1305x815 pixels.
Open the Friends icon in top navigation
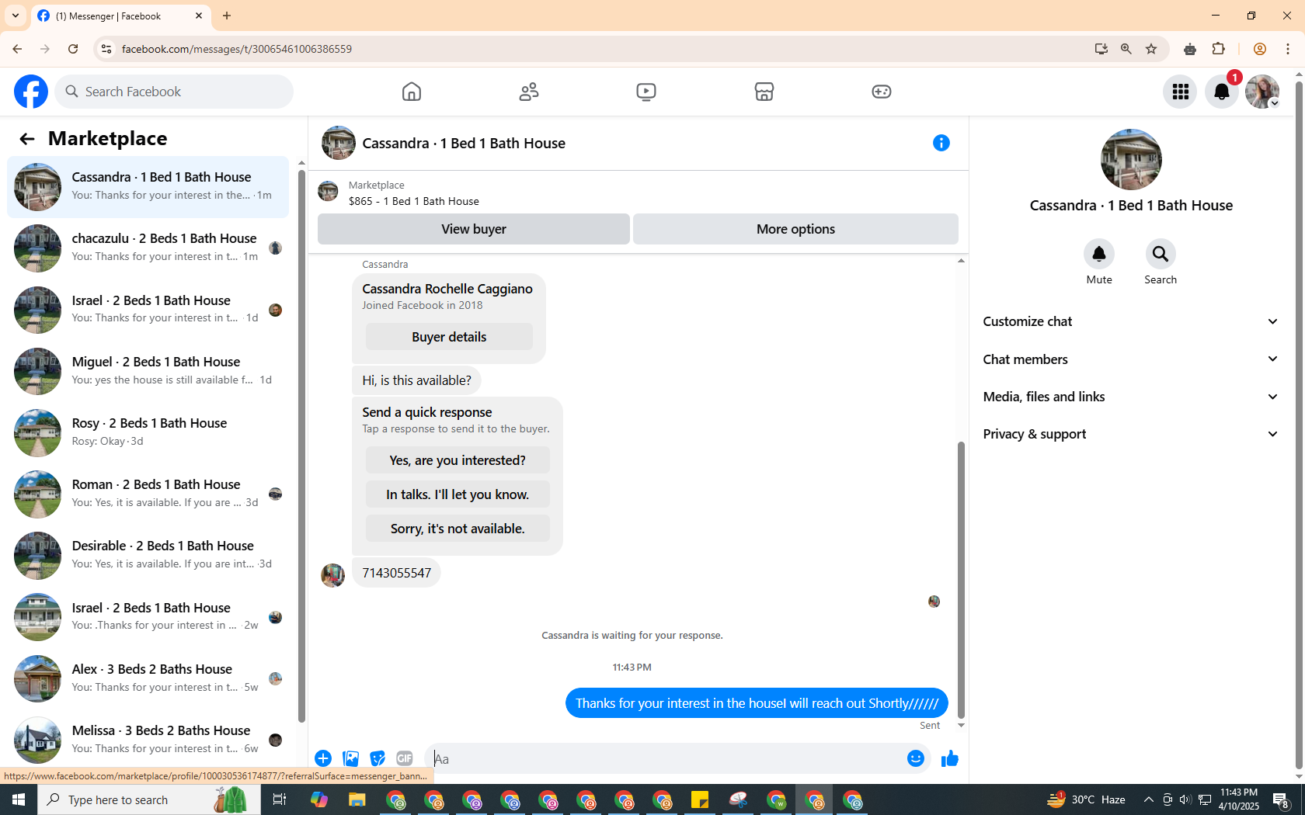point(529,92)
